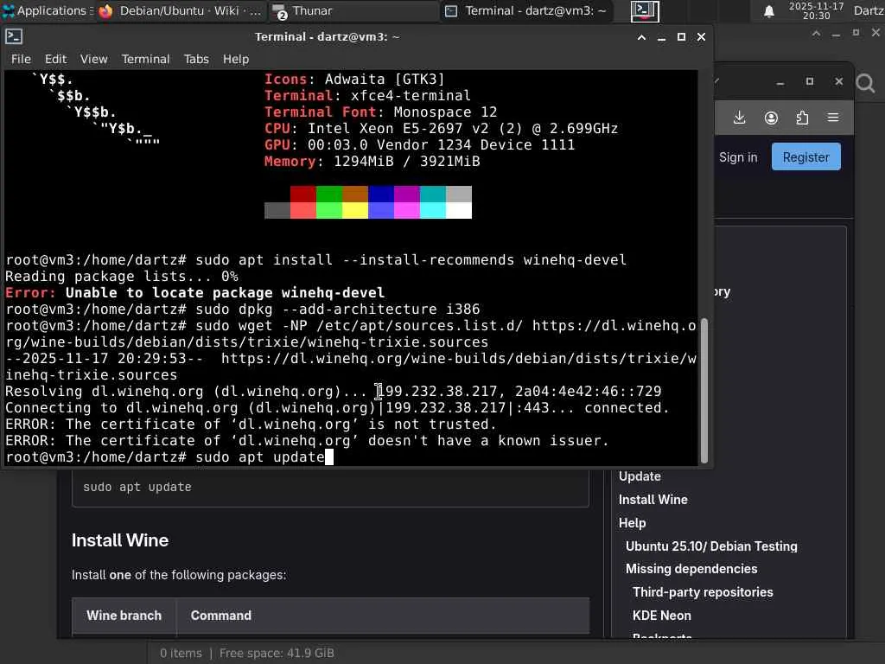
Task: Minimize the Firefox window
Action: (x=780, y=82)
